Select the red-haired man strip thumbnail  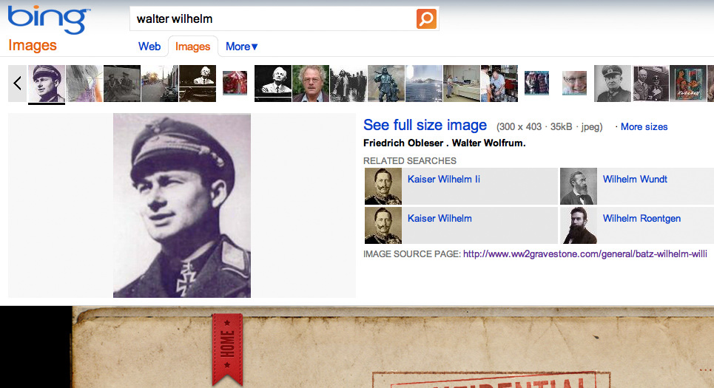point(311,84)
